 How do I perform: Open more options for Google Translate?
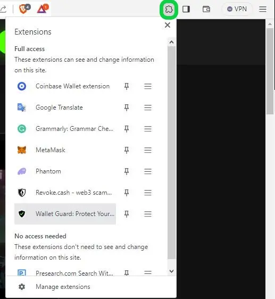point(148,107)
